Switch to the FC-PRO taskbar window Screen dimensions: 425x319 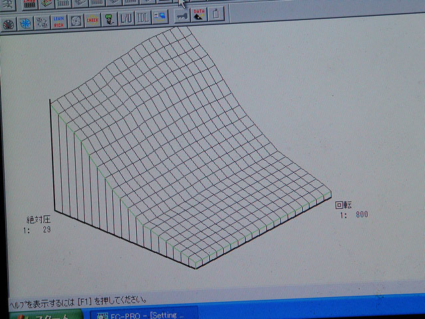[143, 314]
